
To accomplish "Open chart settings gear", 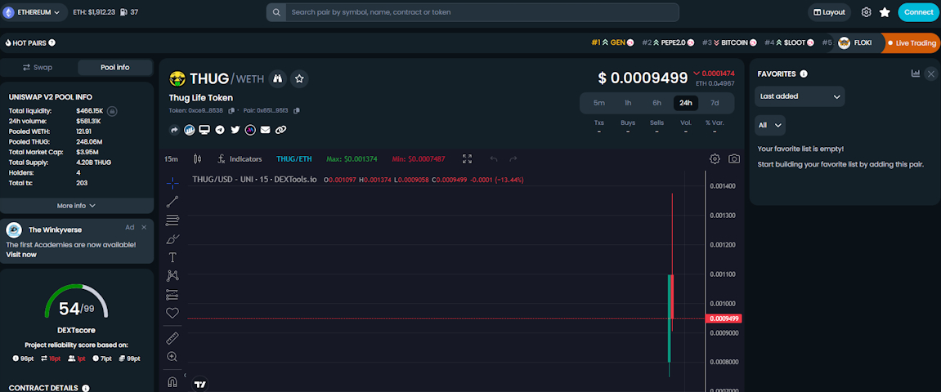I will (x=715, y=158).
